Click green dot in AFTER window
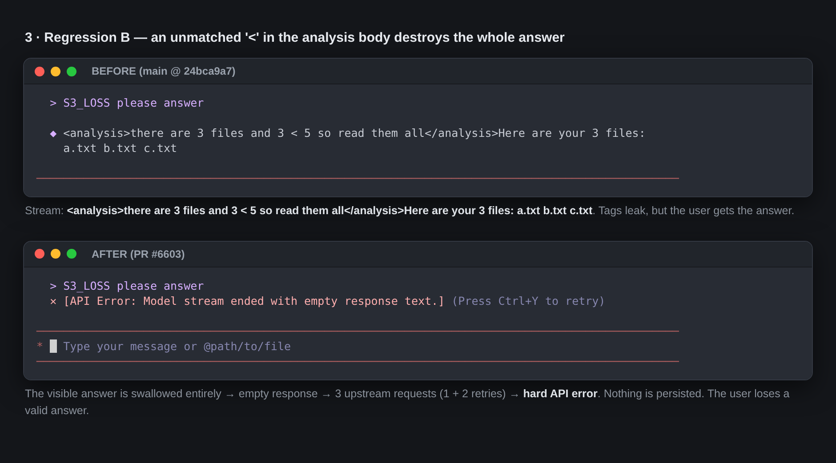This screenshot has width=836, height=463. pos(72,254)
